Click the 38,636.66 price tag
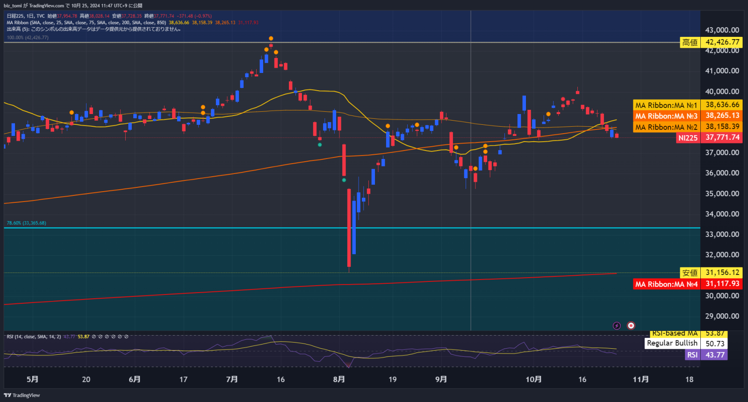 722,105
